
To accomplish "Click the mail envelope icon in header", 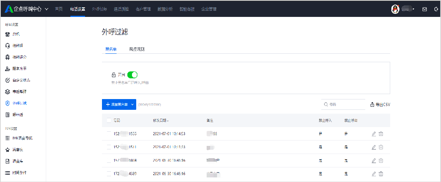I will [x=424, y=9].
